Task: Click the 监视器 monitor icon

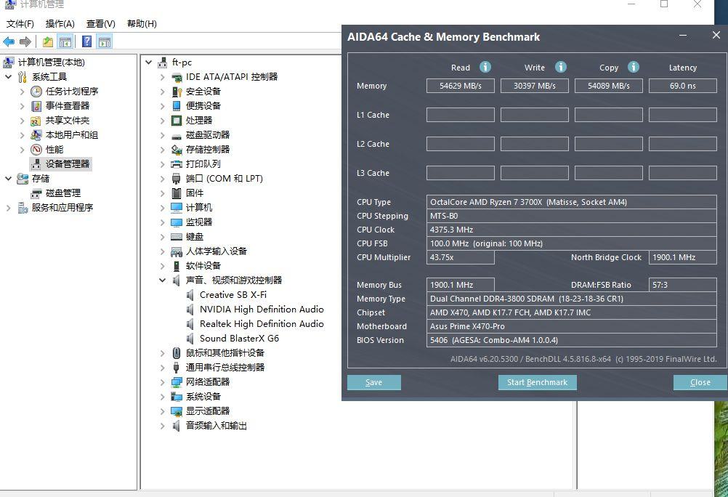Action: pos(177,222)
